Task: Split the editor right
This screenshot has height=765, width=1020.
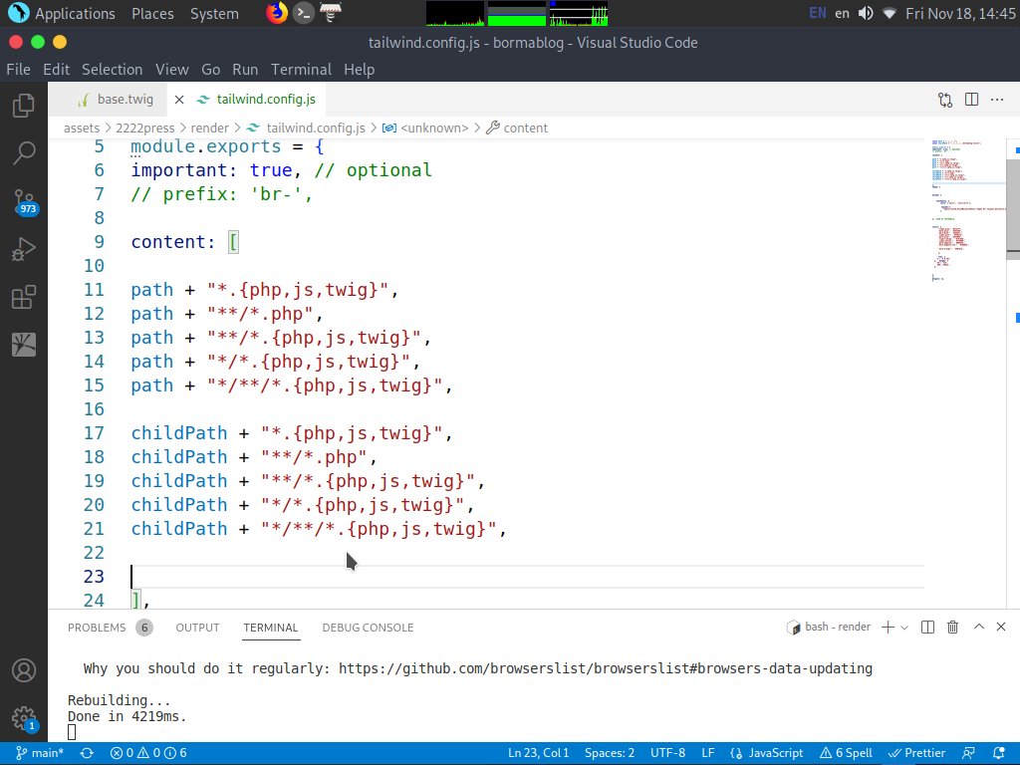Action: coord(971,100)
